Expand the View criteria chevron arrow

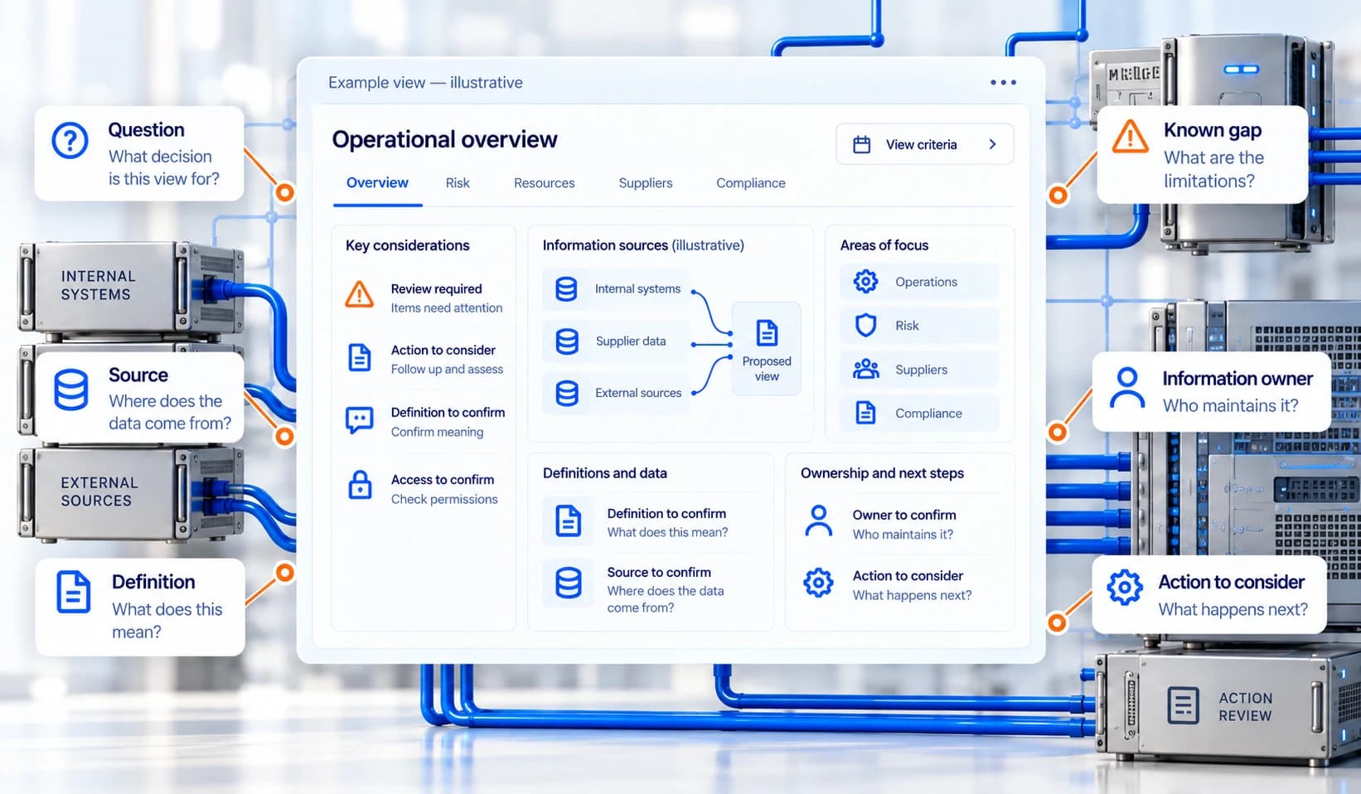pos(992,144)
